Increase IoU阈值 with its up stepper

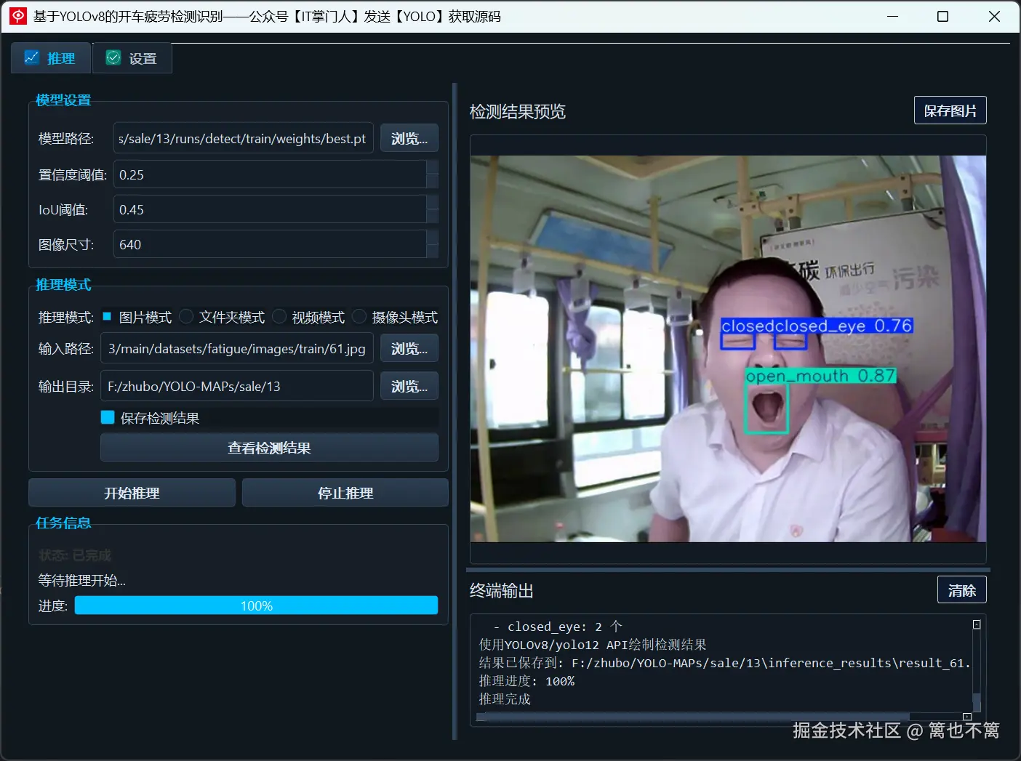pos(432,202)
